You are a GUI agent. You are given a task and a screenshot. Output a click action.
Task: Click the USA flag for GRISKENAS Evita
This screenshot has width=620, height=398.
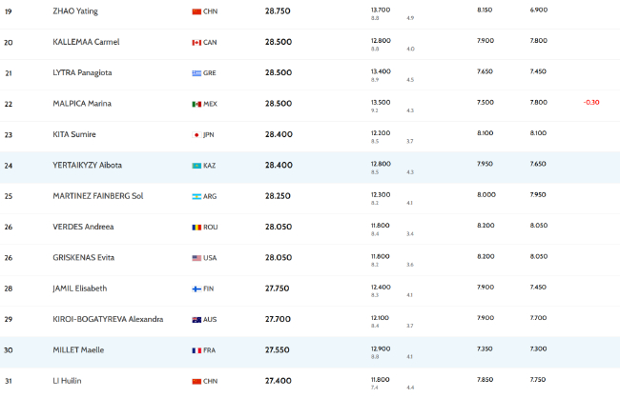(196, 258)
